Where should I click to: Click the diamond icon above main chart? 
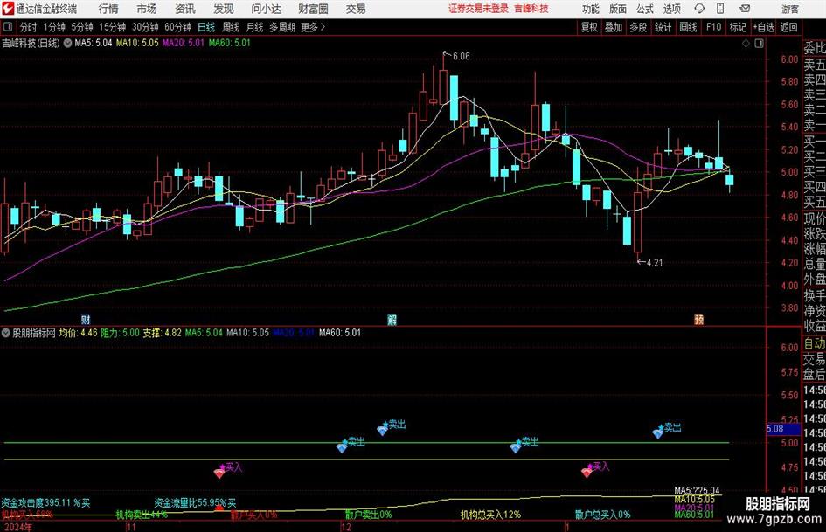click(746, 44)
